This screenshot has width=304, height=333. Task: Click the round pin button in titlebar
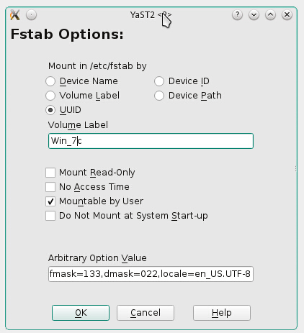(31, 15)
